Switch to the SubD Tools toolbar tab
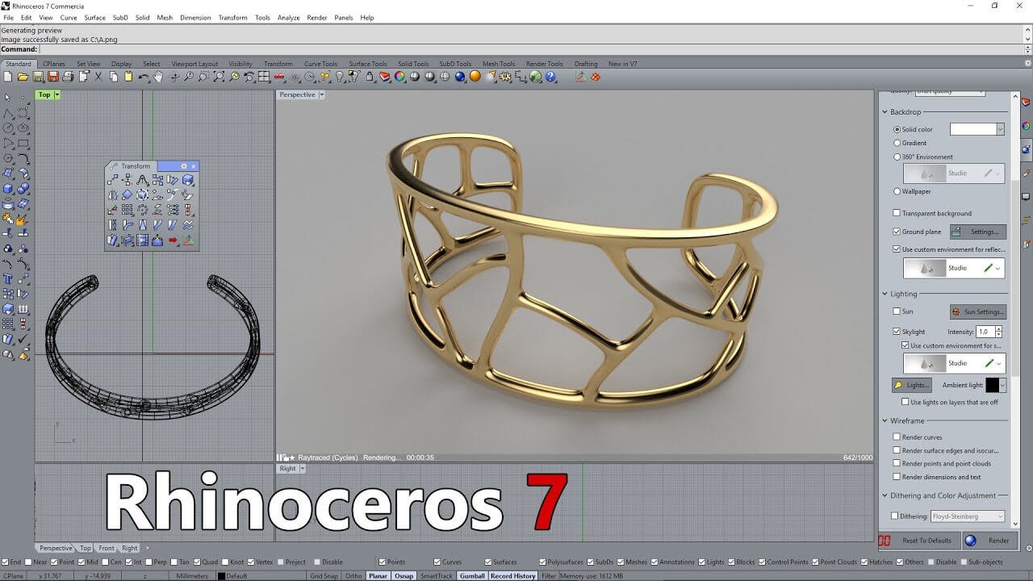The width and height of the screenshot is (1033, 581). coord(454,64)
